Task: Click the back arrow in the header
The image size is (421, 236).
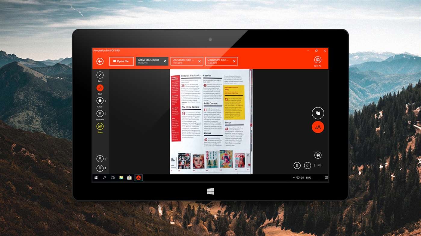Action: point(100,61)
